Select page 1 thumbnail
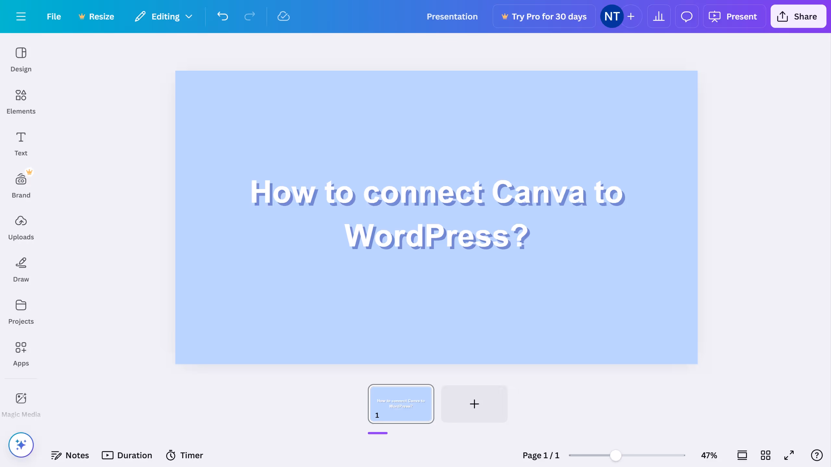The image size is (831, 467). tap(401, 404)
